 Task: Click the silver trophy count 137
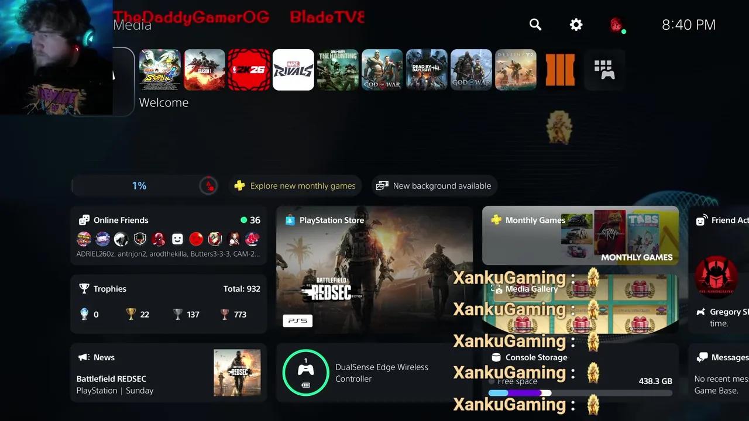tap(186, 315)
